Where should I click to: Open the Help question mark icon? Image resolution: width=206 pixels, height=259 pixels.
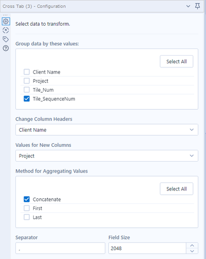point(6,48)
